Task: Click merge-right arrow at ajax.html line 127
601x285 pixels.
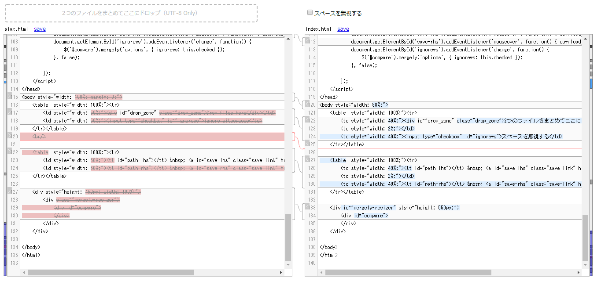Action: click(10, 191)
